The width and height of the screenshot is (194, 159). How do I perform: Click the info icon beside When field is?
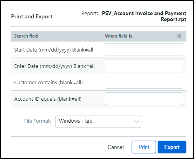click(179, 36)
